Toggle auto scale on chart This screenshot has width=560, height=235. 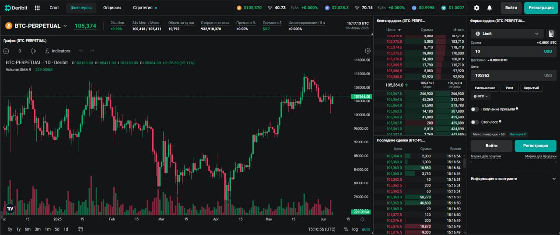coord(366,229)
